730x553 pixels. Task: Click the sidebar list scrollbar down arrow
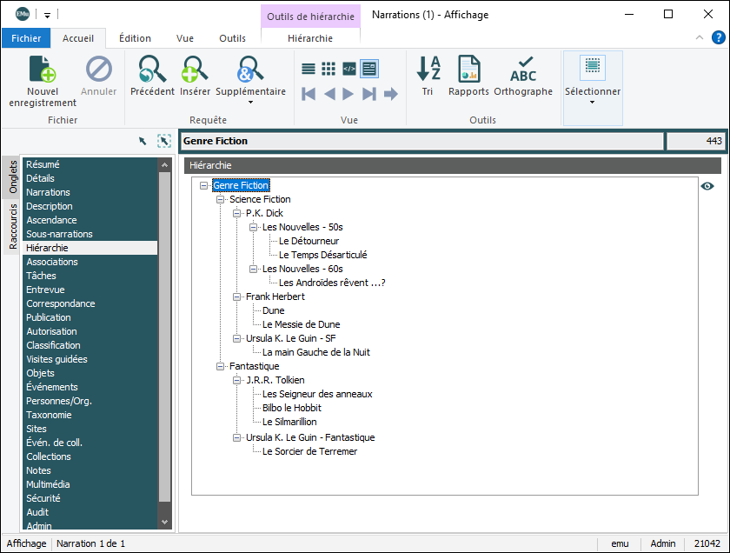pos(165,522)
